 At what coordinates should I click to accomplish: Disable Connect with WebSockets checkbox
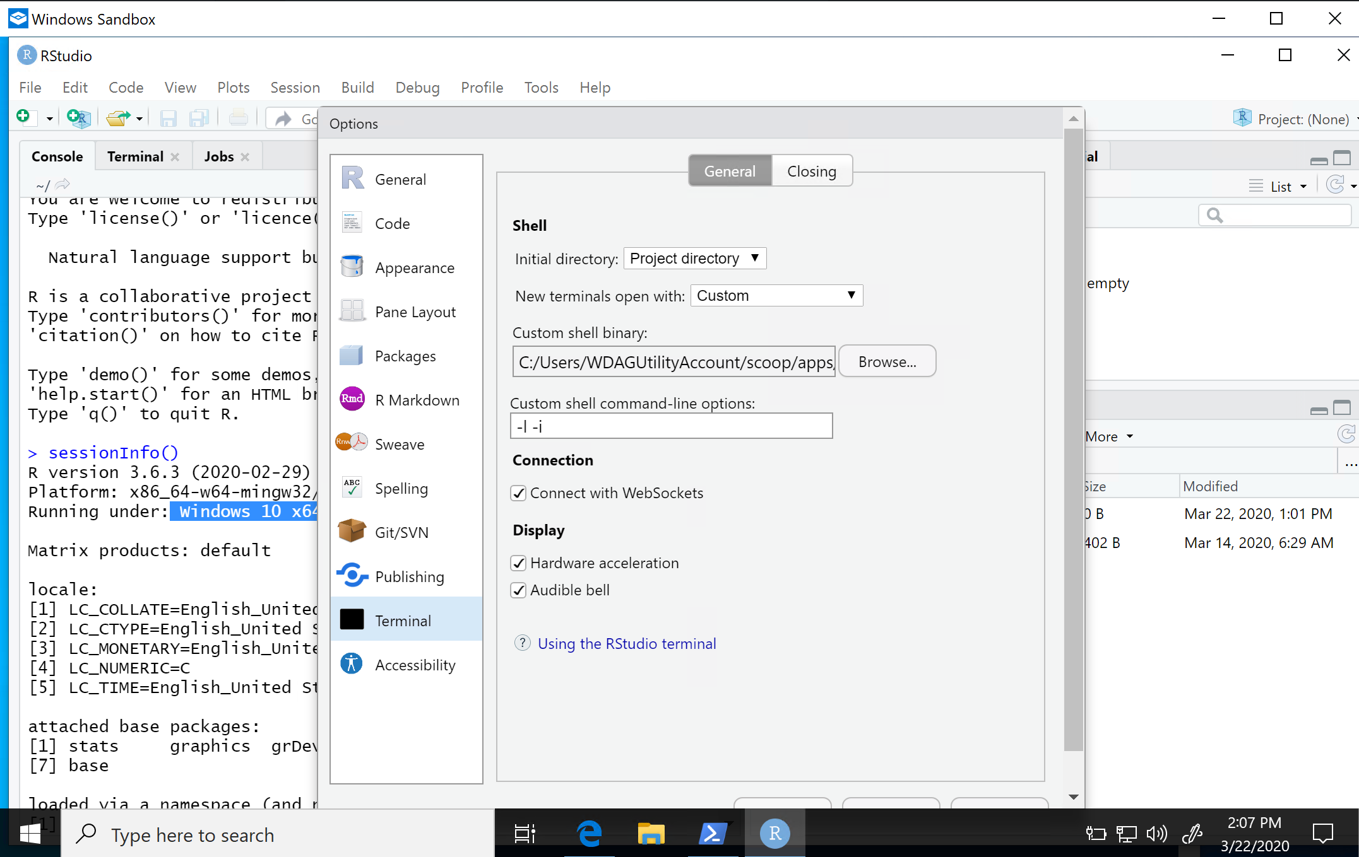coord(519,493)
